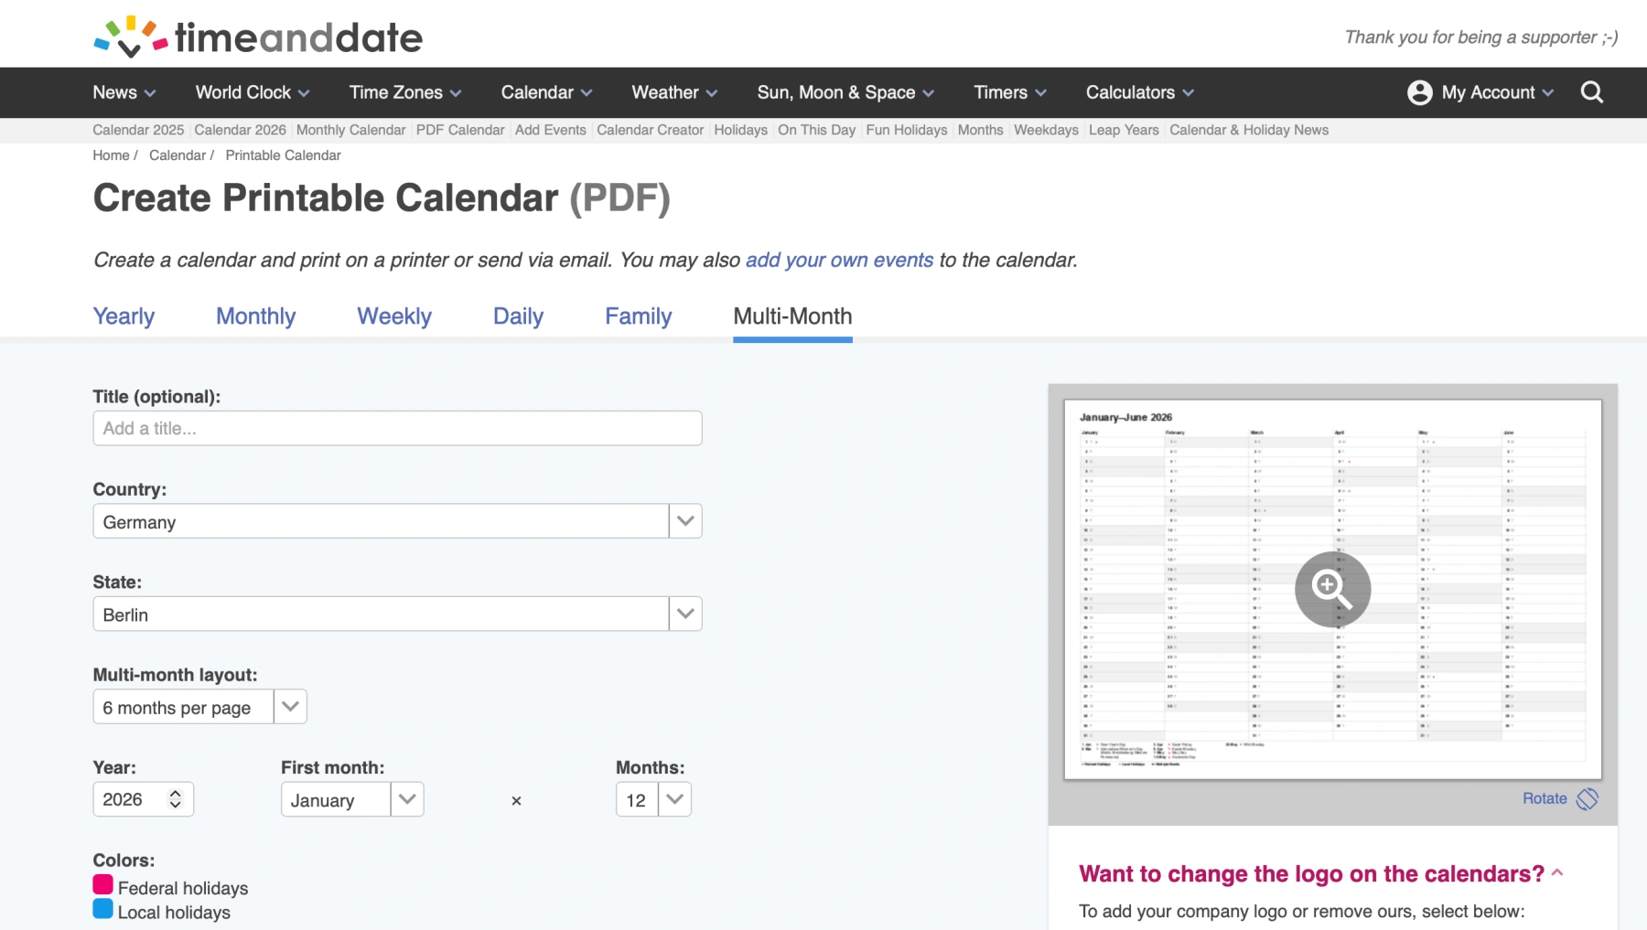Click the 'add your own events' link
This screenshot has height=930, width=1647.
pos(839,261)
